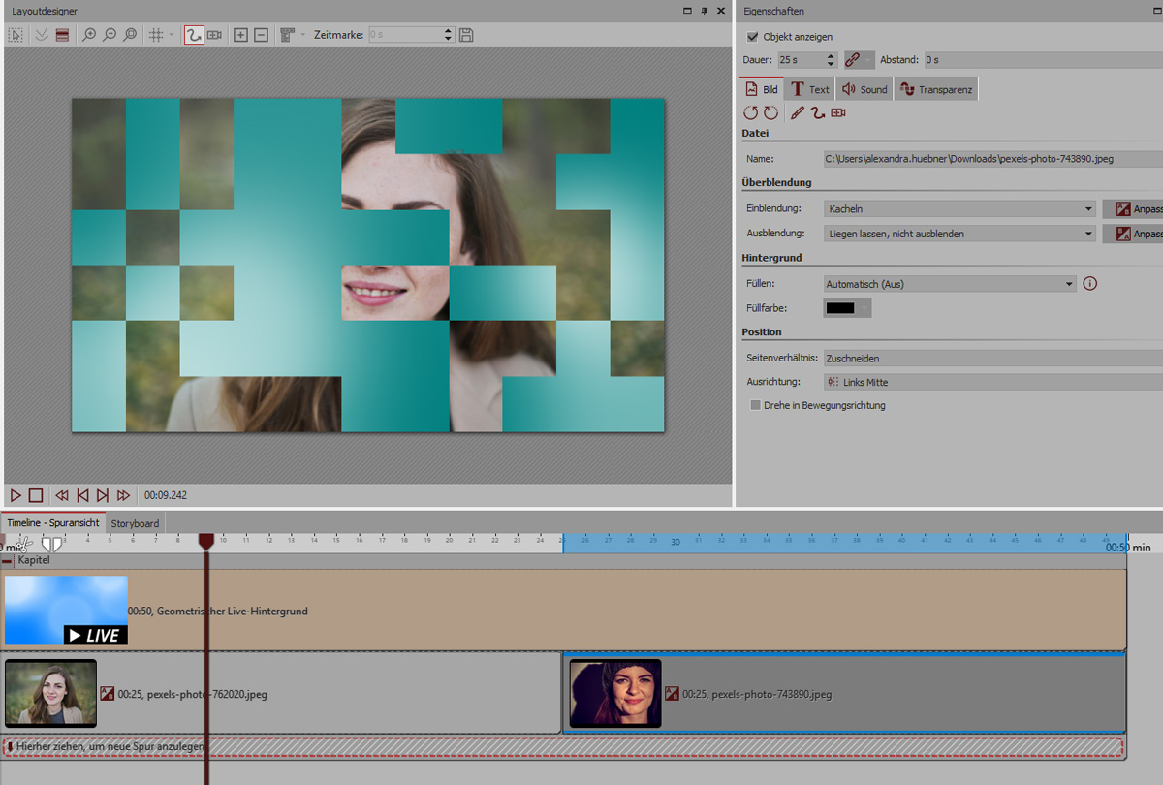1163x785 pixels.
Task: Expand the Füllen 'Automatisch (Aus)' dropdown
Action: (950, 284)
